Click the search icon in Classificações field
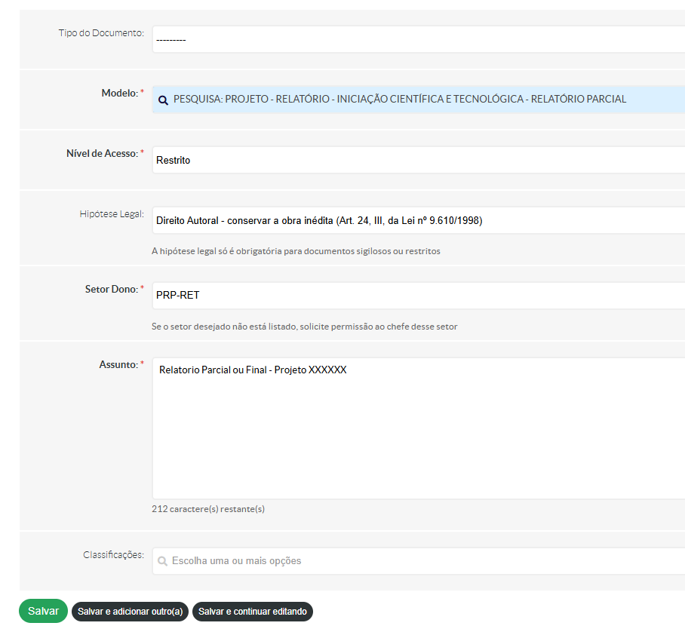 pyautogui.click(x=162, y=561)
